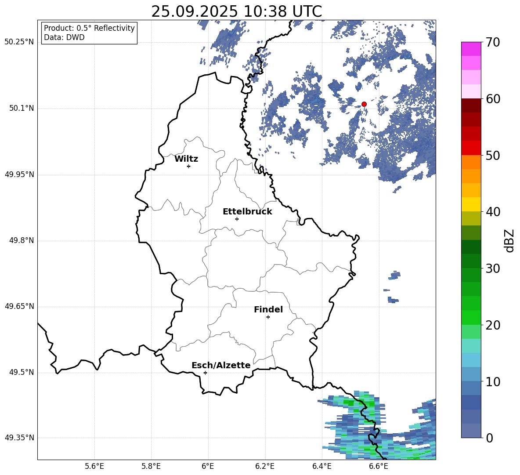The width and height of the screenshot is (520, 475).
Task: Pick the dark green colorbar segment near 30
Action: coord(471,261)
